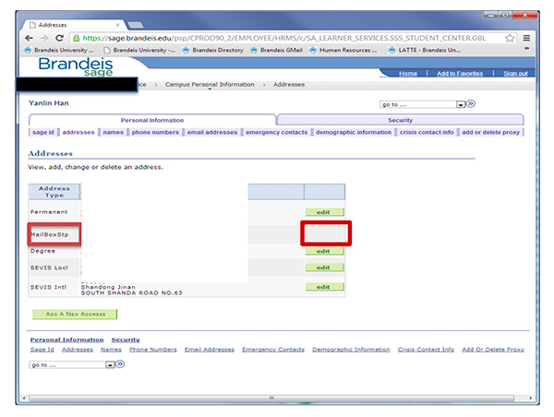Edit the Permanent address
Image resolution: width=554 pixels, height=417 pixels.
(x=324, y=212)
